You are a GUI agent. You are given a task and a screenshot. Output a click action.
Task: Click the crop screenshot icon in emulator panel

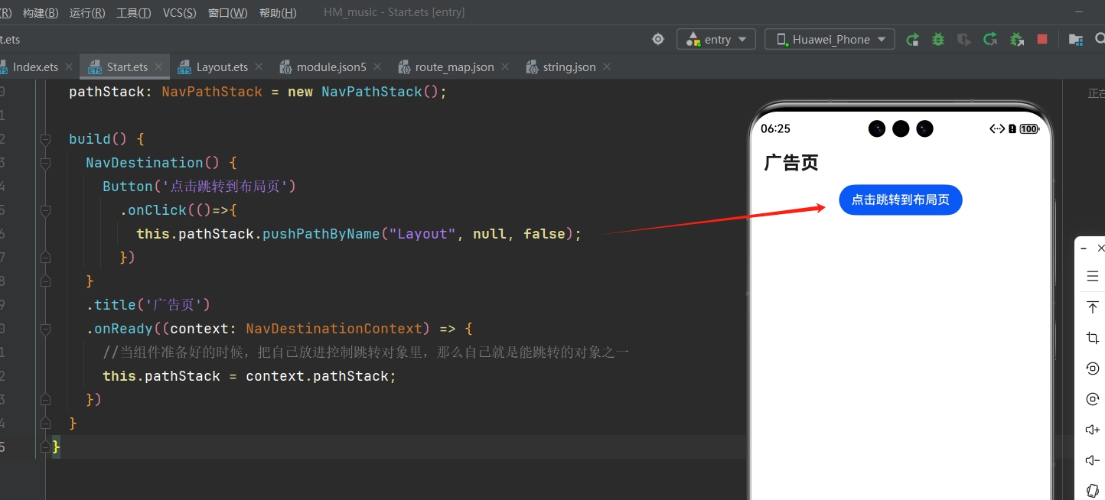tap(1092, 338)
